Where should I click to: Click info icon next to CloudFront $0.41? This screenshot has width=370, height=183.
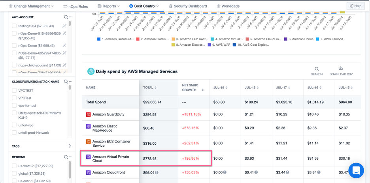point(256,172)
